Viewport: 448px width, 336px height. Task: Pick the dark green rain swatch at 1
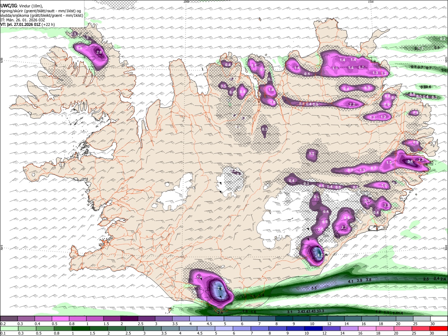[81, 328]
